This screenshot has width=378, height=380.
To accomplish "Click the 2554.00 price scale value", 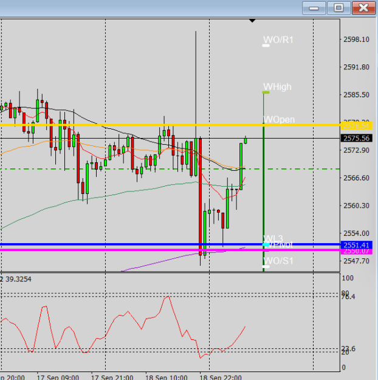I will 357,233.
